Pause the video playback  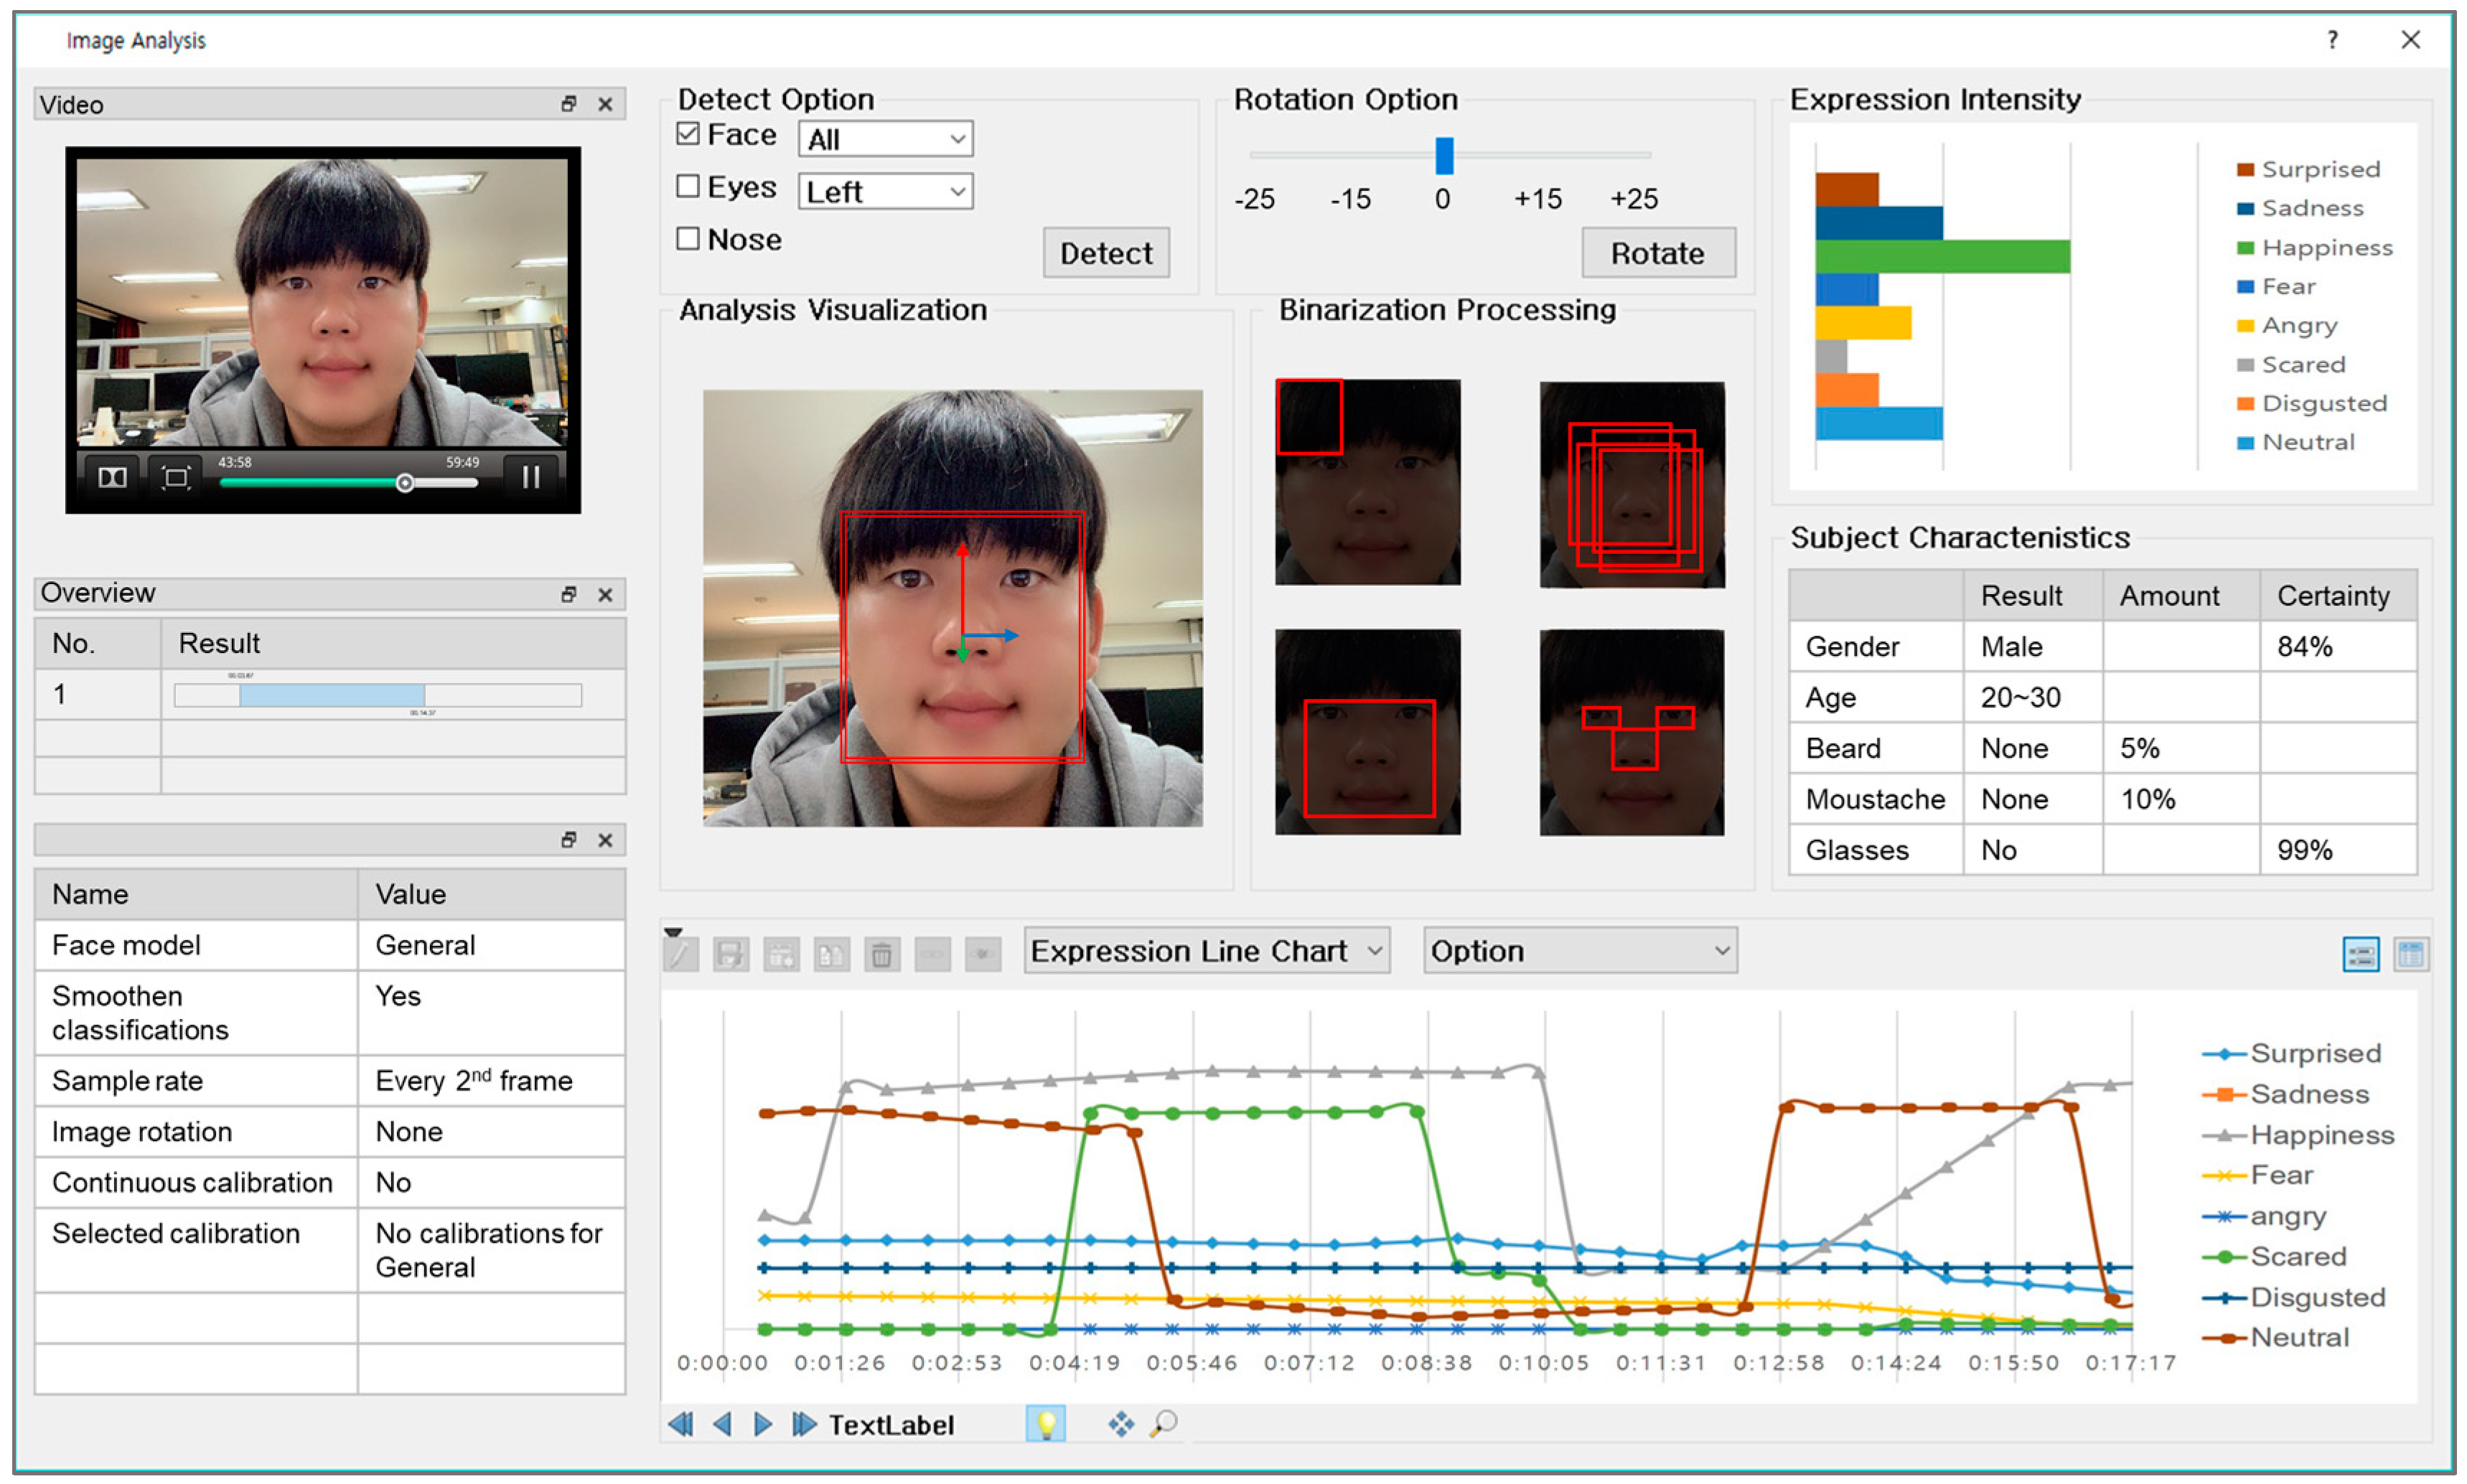531,477
